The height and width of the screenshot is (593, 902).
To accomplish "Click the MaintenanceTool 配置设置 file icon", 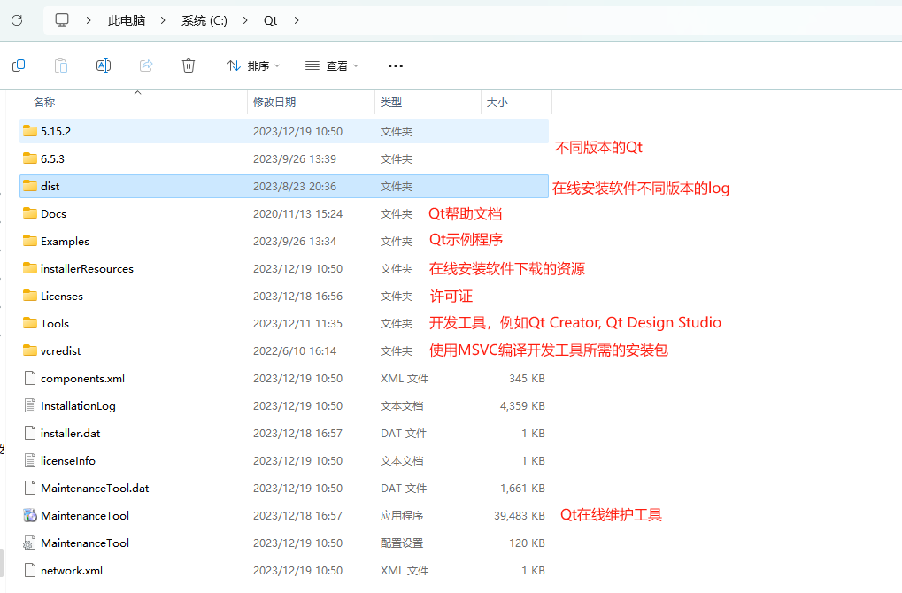I will tap(30, 543).
